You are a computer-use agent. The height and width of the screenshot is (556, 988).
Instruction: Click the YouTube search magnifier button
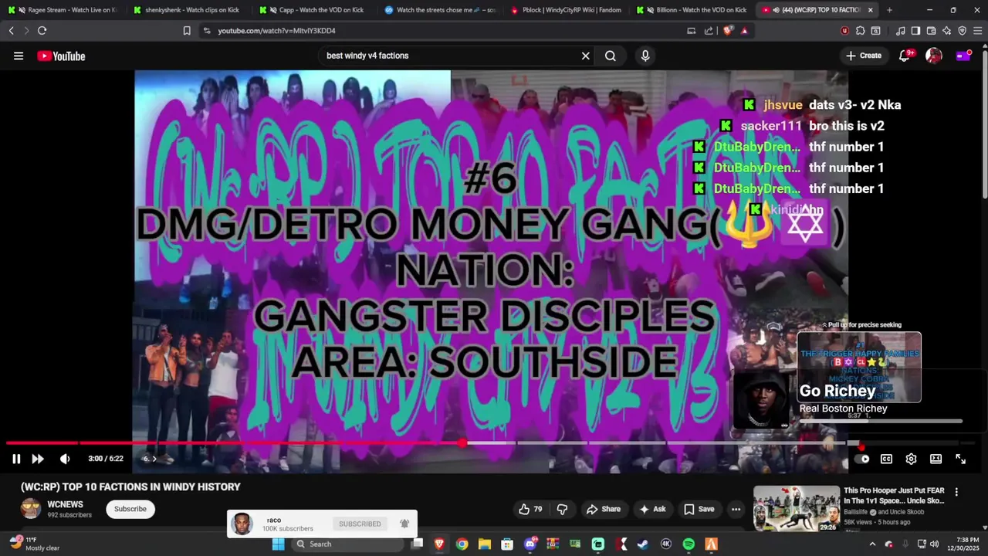click(611, 56)
